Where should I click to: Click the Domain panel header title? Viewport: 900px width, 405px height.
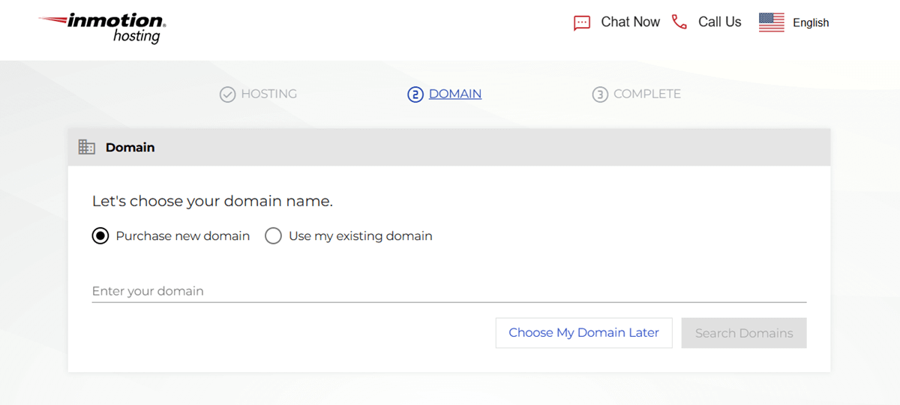pos(130,148)
